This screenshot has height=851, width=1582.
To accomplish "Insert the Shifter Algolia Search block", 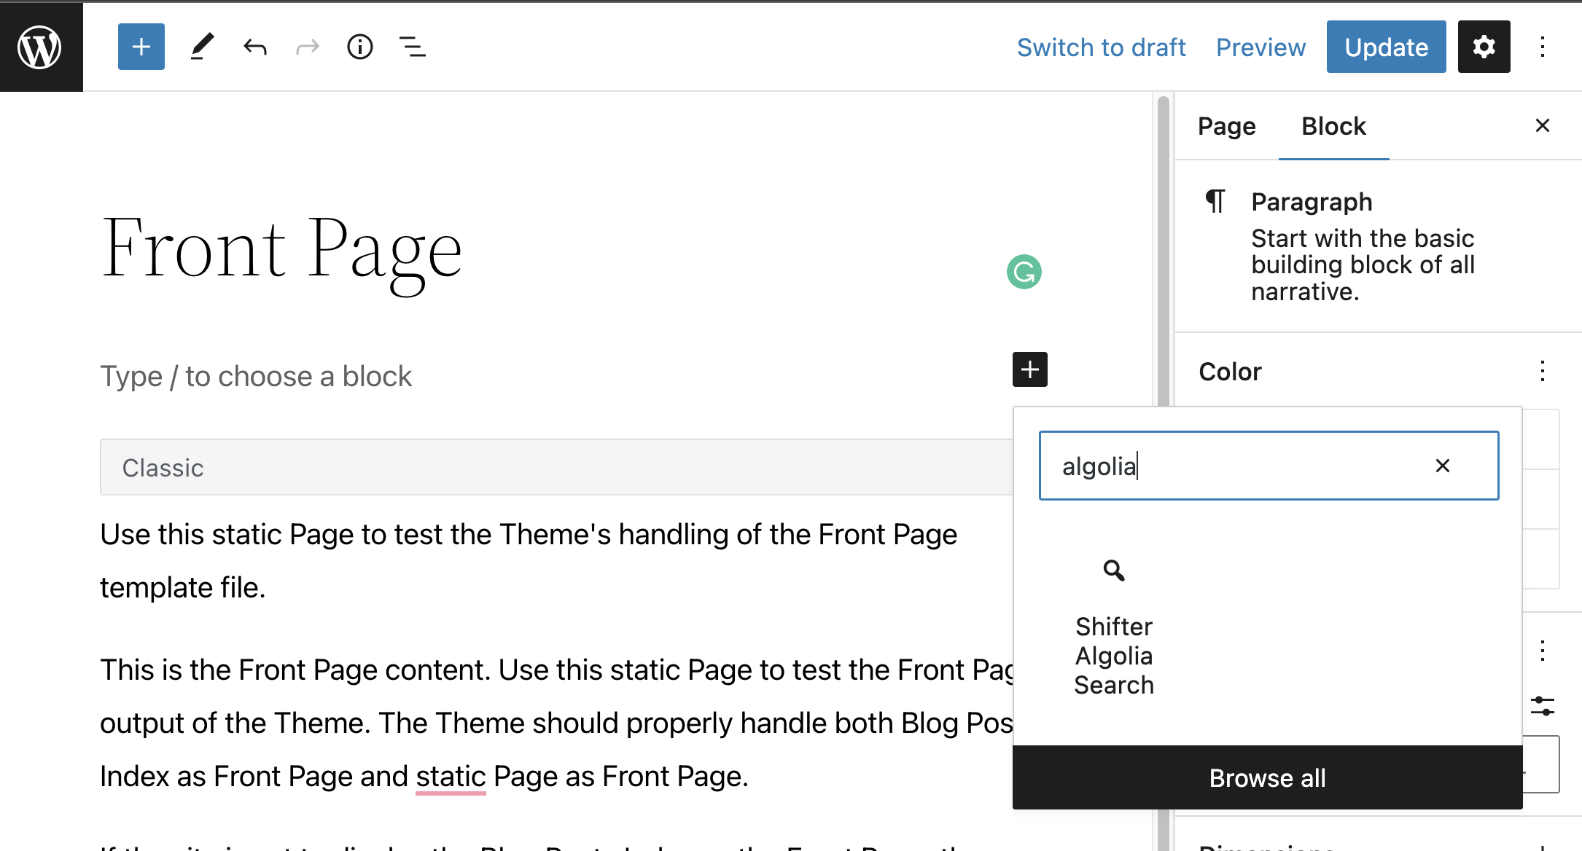I will point(1114,627).
